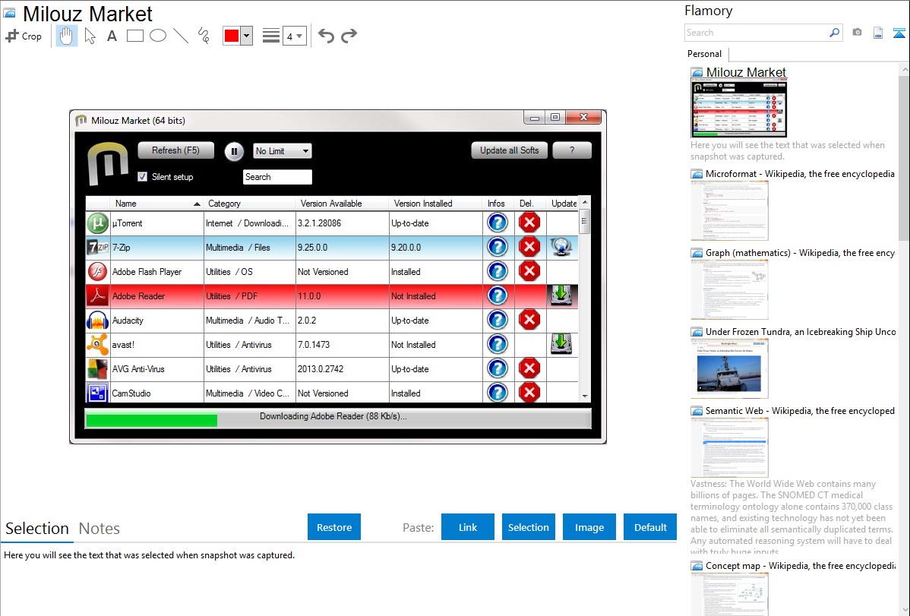This screenshot has width=910, height=616.
Task: Switch to the Notes tab
Action: click(100, 529)
